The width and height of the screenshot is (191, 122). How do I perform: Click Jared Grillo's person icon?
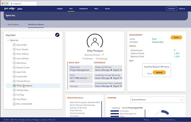click(14, 72)
